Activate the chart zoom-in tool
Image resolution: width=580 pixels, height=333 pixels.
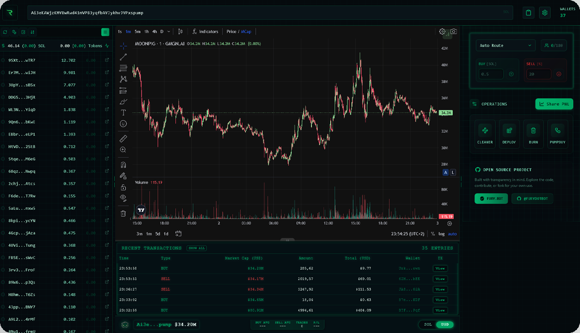point(123,150)
